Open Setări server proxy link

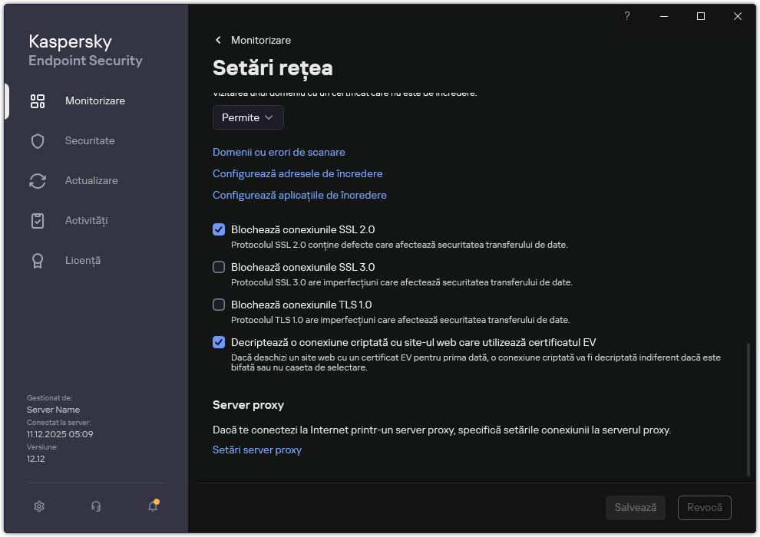point(256,450)
